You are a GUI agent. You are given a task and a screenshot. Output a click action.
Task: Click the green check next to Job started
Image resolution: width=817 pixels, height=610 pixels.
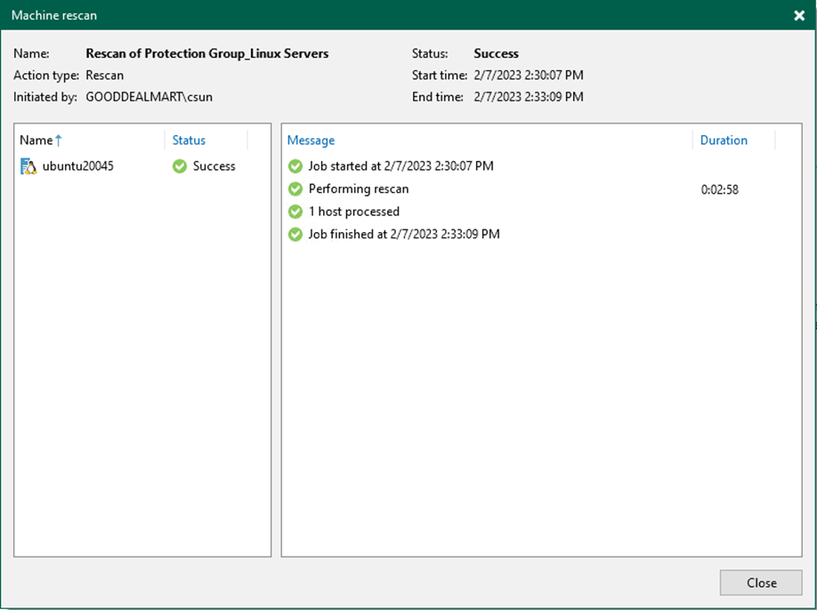click(295, 166)
